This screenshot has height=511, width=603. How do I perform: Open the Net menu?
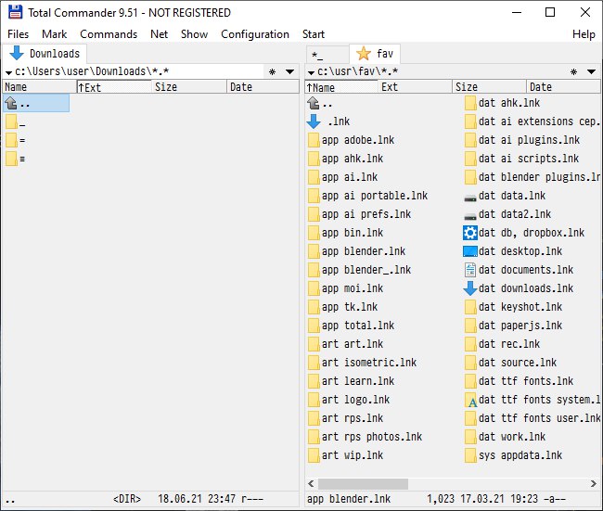point(160,34)
